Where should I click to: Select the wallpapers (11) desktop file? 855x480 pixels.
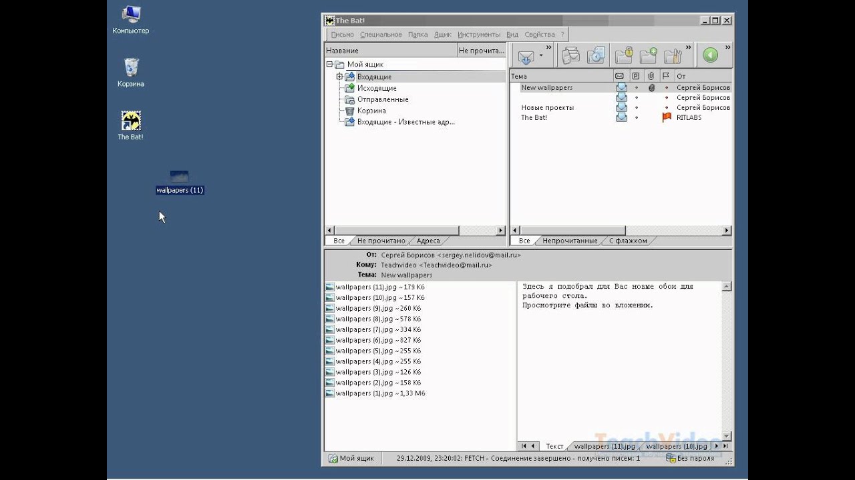point(180,182)
